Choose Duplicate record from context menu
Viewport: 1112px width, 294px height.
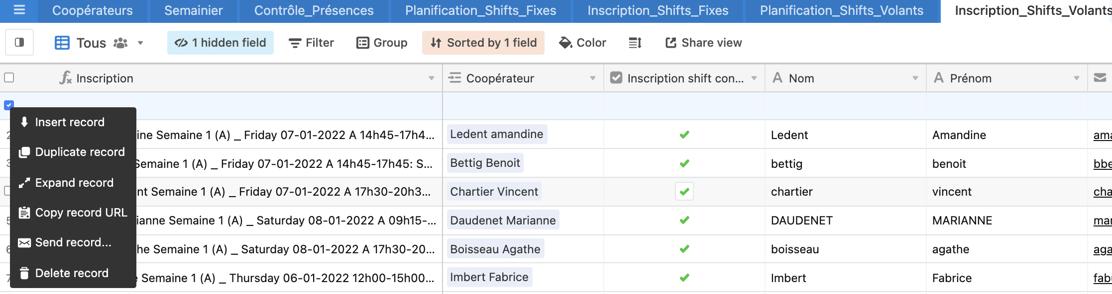(73, 152)
